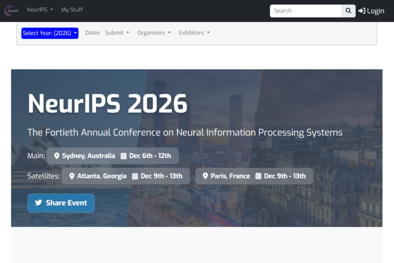This screenshot has height=263, width=394.
Task: Click the calendar icon in the Paris badge
Action: 258,176
